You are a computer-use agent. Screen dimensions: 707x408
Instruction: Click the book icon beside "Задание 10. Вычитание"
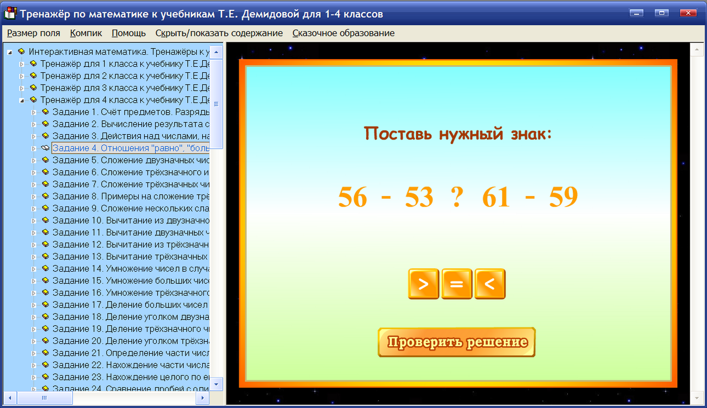(x=45, y=220)
